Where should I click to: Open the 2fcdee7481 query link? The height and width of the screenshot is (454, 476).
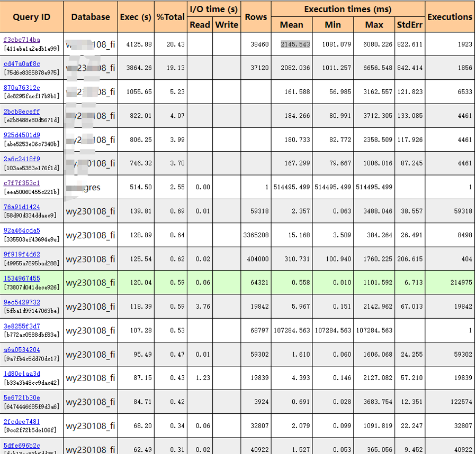pyautogui.click(x=22, y=422)
